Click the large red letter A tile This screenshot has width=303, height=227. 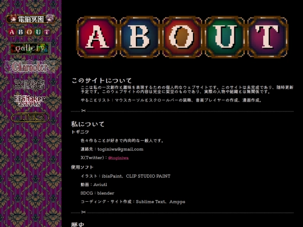(97, 37)
